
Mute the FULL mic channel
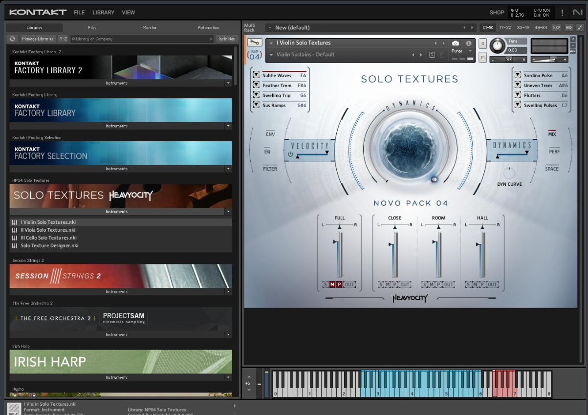tap(332, 284)
